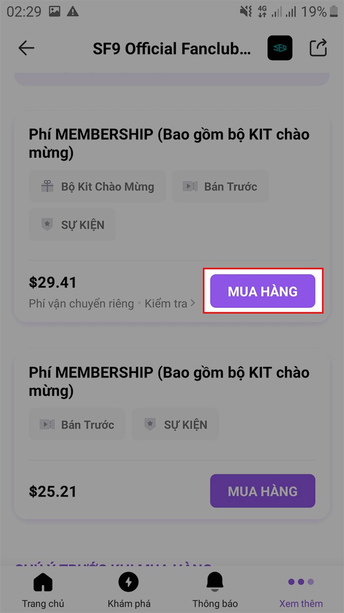Select the Khám phá lightning icon
The image size is (344, 613).
pos(128,581)
